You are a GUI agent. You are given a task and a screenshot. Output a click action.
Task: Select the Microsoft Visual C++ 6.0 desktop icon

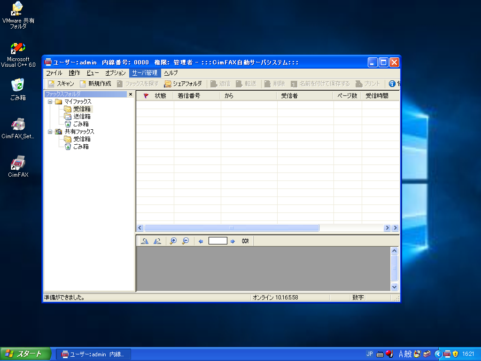[x=18, y=55]
